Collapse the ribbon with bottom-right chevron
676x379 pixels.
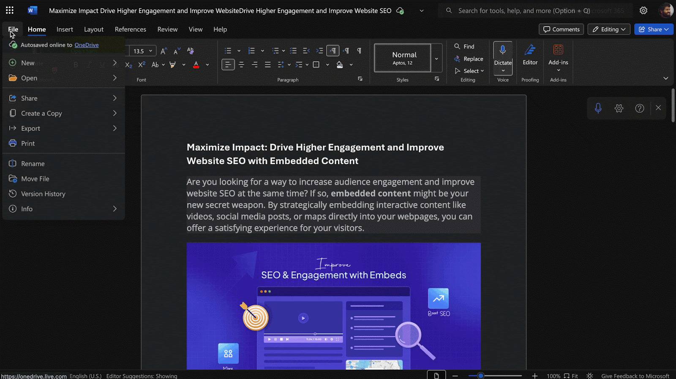[666, 79]
